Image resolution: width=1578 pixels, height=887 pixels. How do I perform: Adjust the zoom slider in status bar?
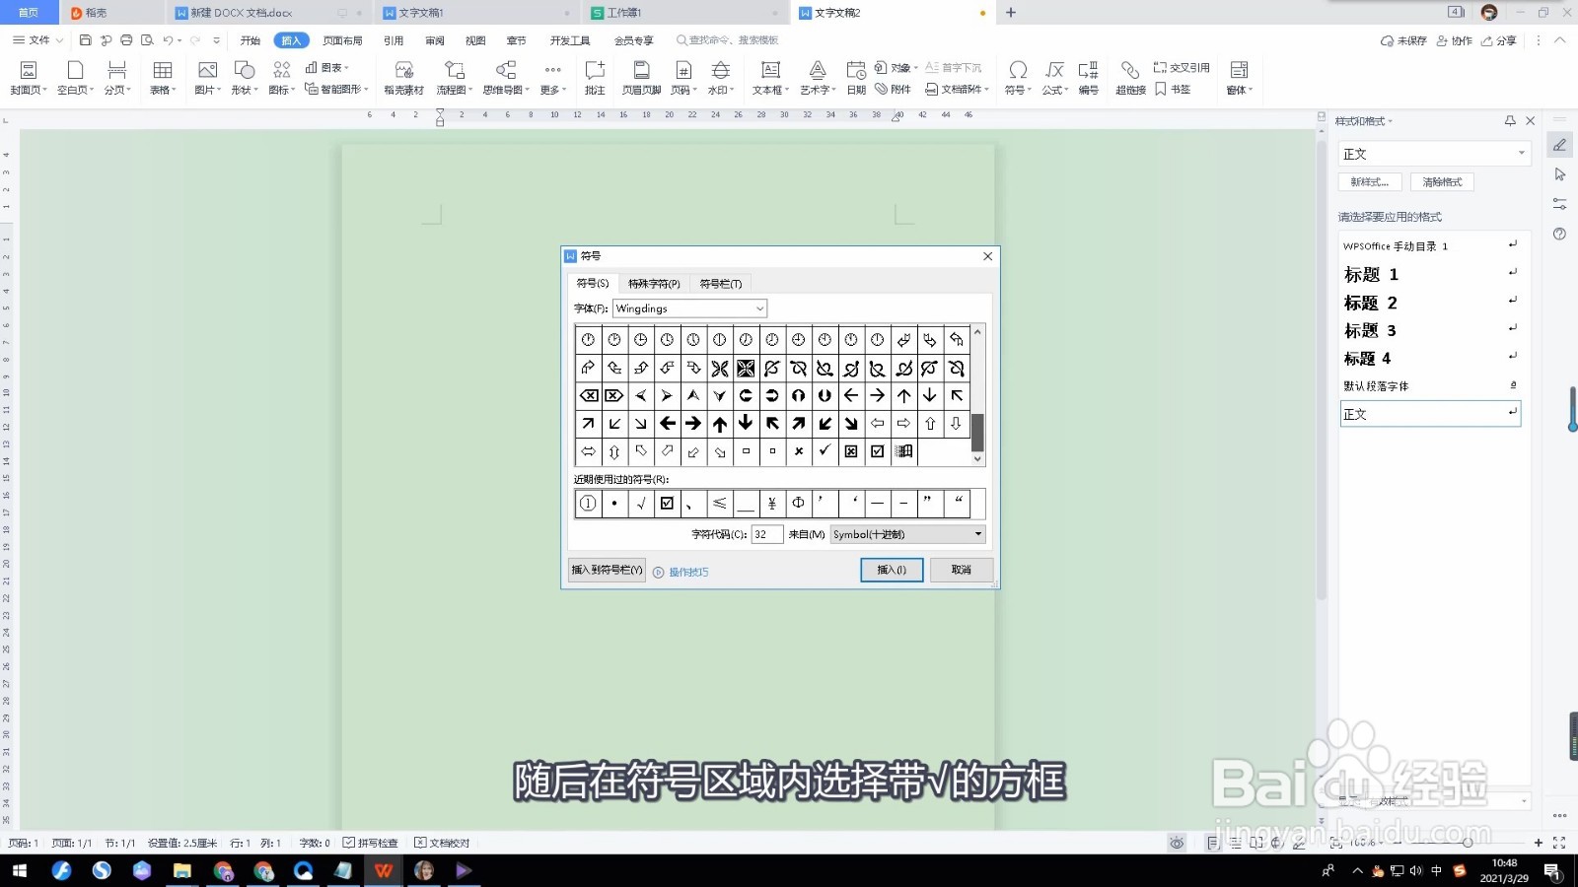coord(1469,843)
